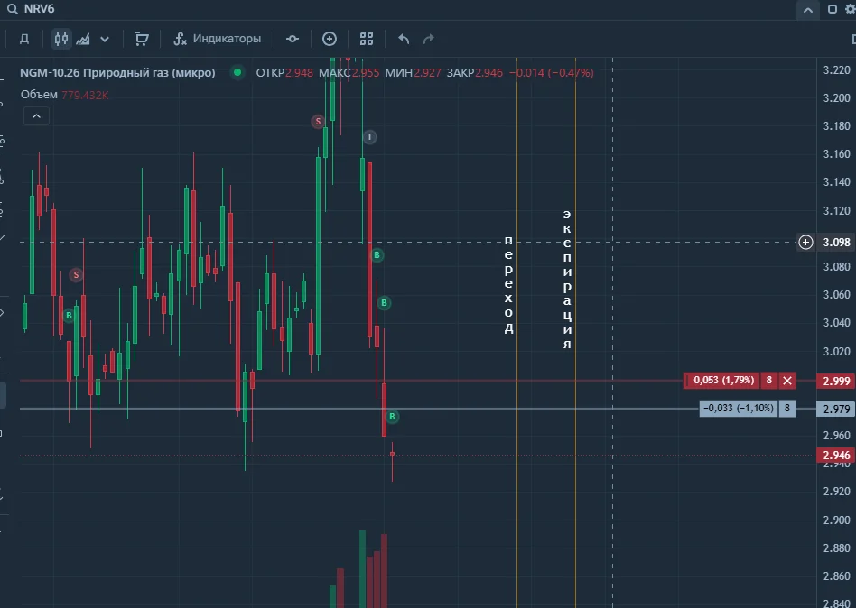
Task: Open the daily timeframe selector Д
Action: [24, 39]
